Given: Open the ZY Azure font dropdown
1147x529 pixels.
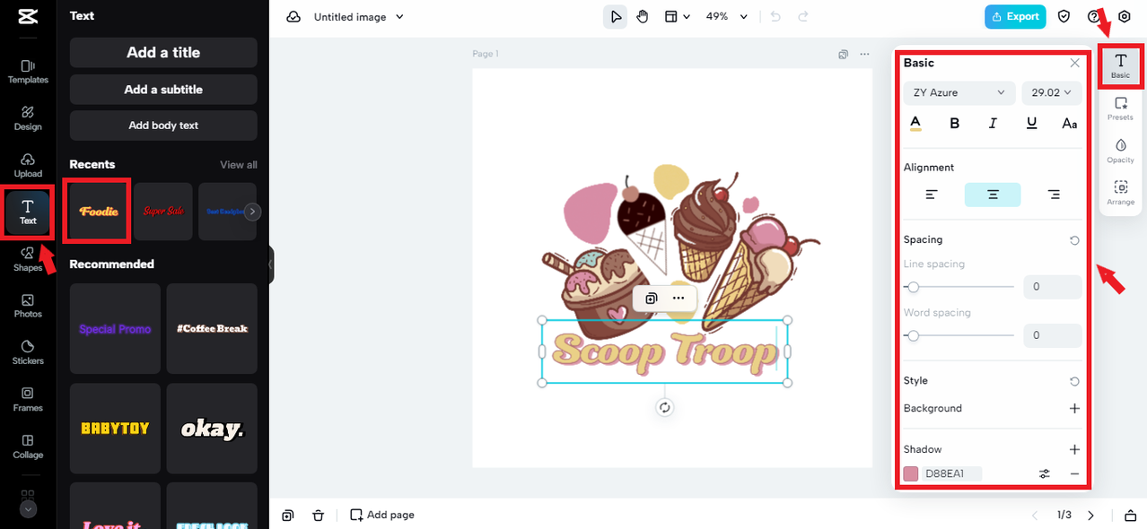Looking at the screenshot, I should click(959, 92).
